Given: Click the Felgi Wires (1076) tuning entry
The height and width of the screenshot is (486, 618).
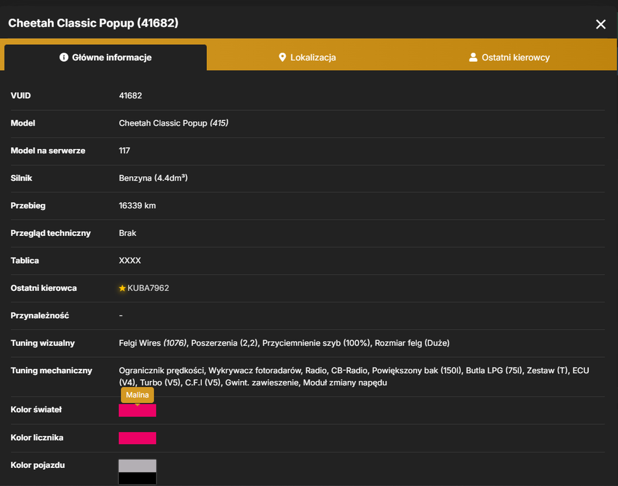Looking at the screenshot, I should [153, 343].
